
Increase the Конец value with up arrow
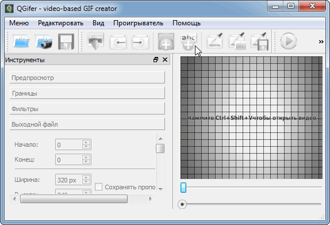coord(86,157)
